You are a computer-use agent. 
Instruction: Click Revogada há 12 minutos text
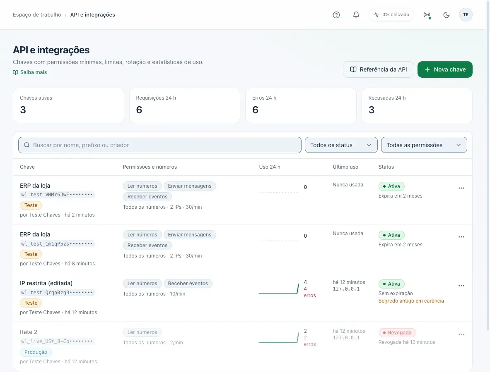(407, 342)
